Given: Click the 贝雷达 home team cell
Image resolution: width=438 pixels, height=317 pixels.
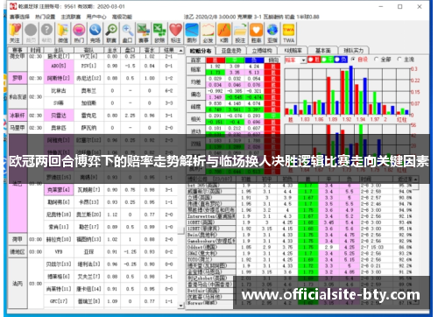Looking at the screenshot, I should [59, 116].
